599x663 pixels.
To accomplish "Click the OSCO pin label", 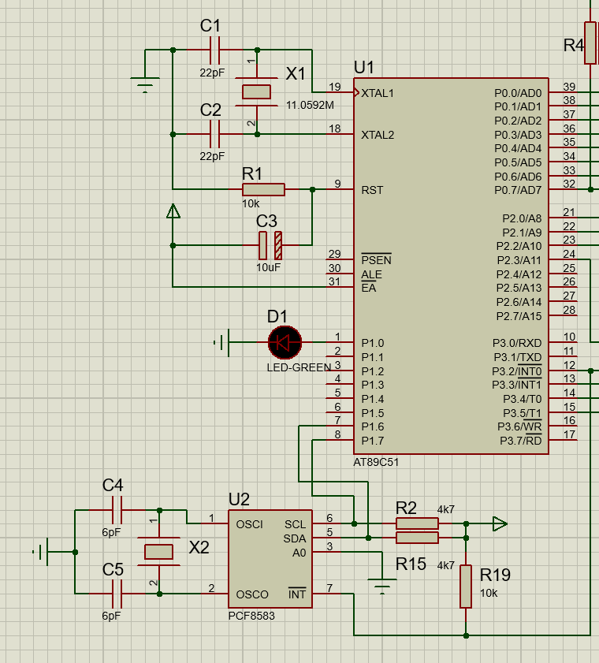I will [x=252, y=594].
